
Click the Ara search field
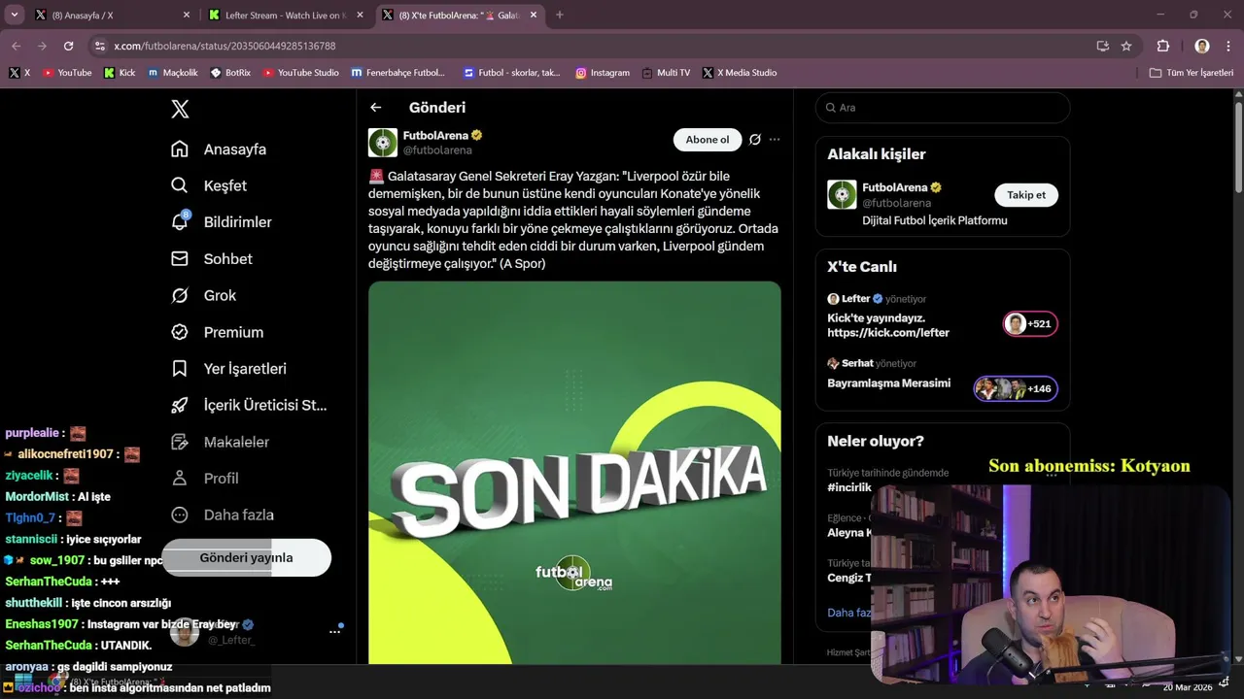943,108
